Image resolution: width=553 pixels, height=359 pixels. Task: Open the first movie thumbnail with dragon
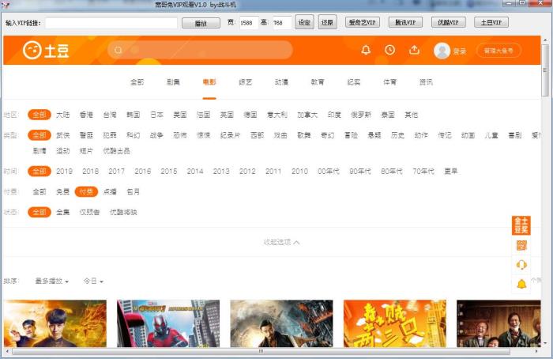pyautogui.click(x=55, y=323)
